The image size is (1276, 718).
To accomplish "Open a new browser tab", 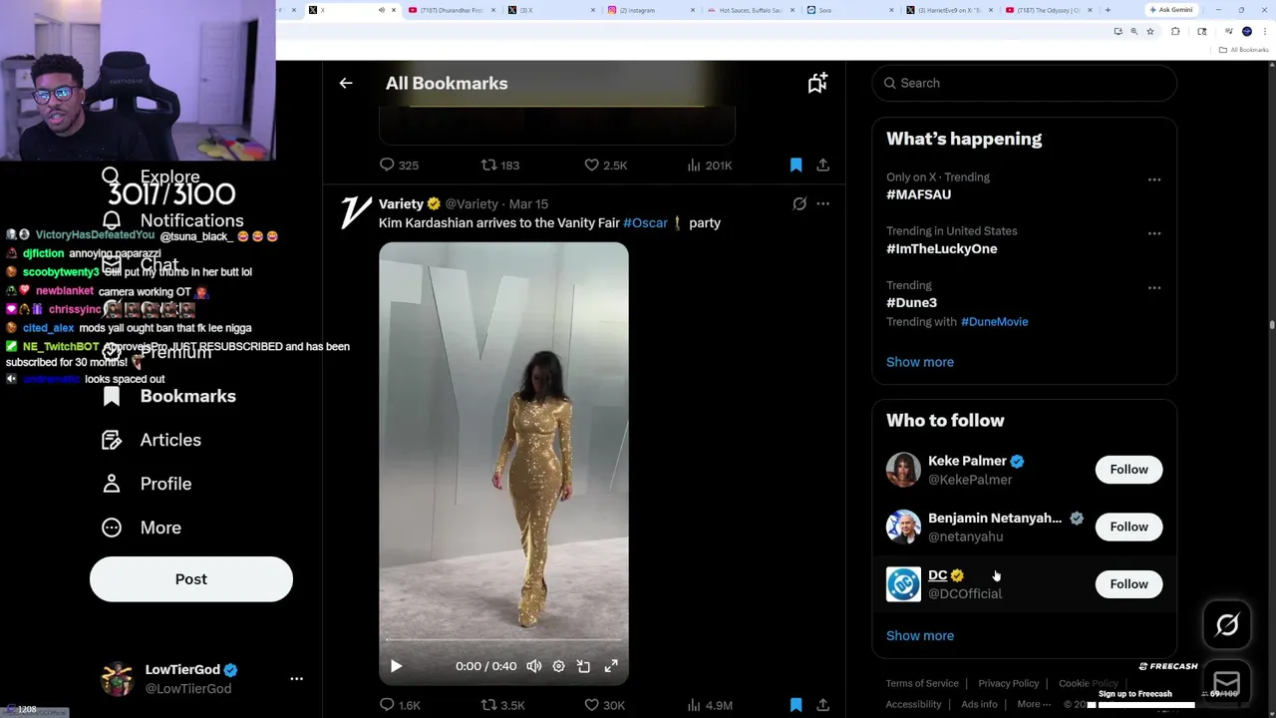I will pos(1108,10).
